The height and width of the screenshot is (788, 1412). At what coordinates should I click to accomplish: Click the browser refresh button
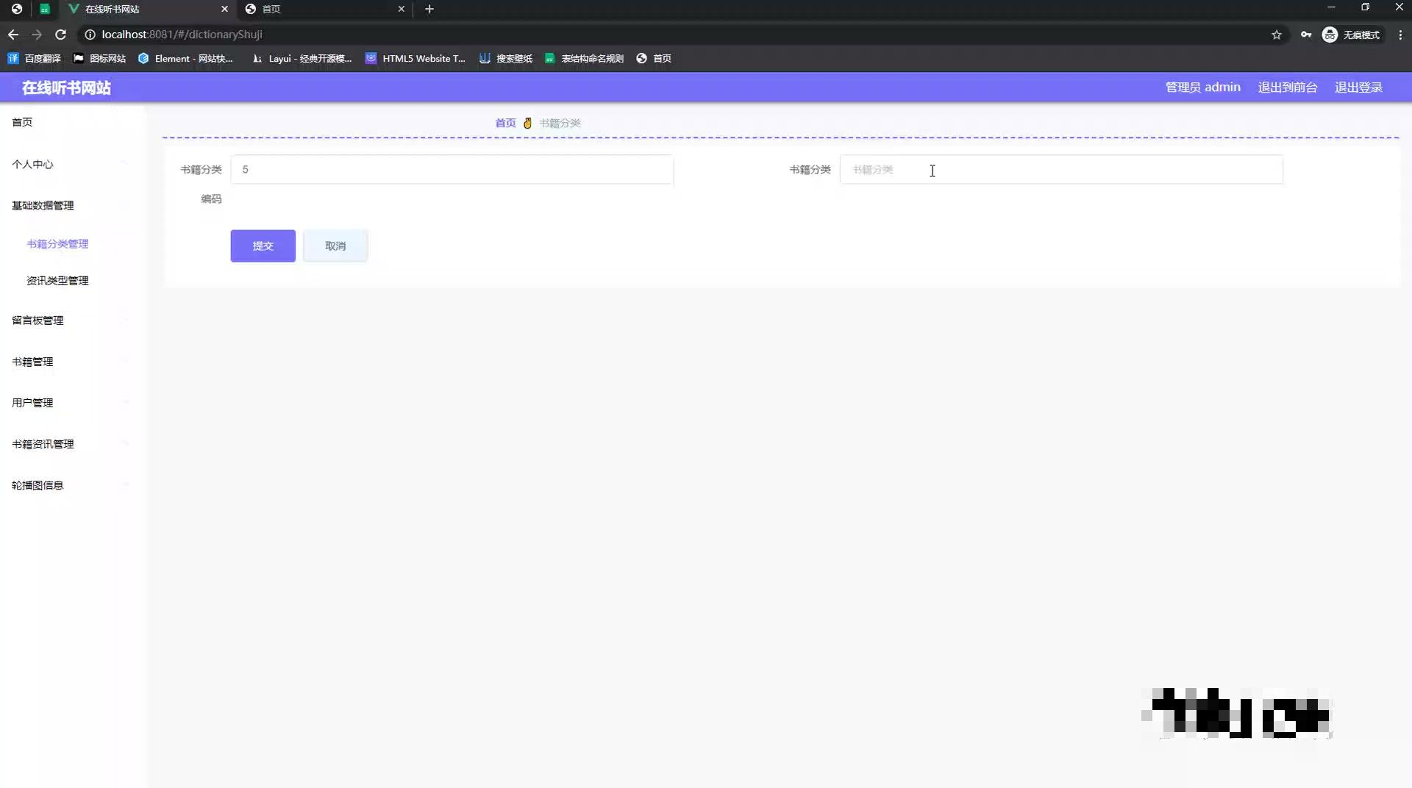61,35
